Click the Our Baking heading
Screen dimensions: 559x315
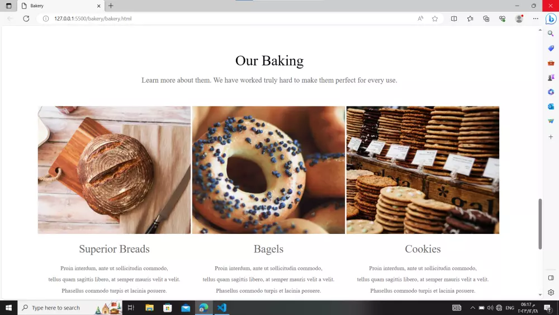(269, 60)
